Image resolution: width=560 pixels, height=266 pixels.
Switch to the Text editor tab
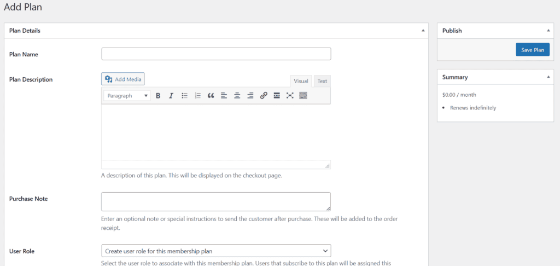[322, 81]
